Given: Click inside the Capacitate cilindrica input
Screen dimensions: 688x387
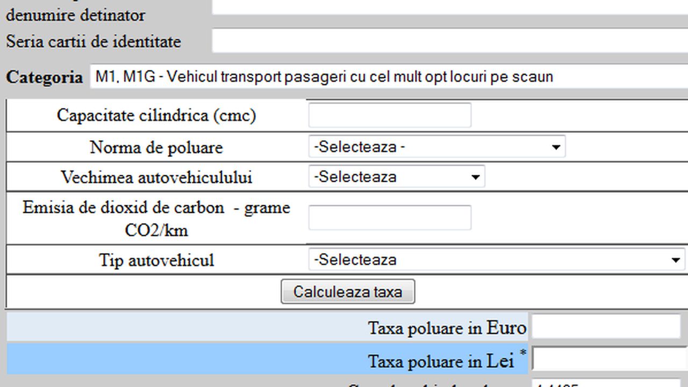Looking at the screenshot, I should tap(389, 114).
